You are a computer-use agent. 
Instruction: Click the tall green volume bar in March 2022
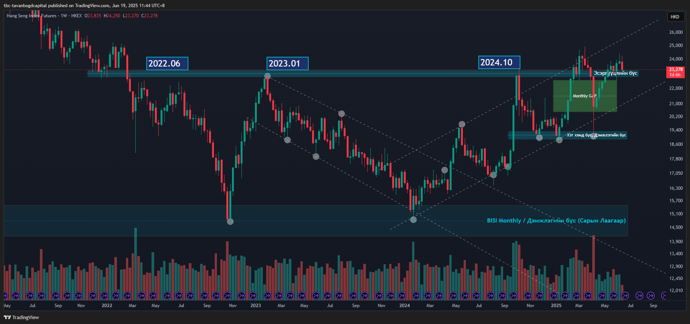pos(135,264)
